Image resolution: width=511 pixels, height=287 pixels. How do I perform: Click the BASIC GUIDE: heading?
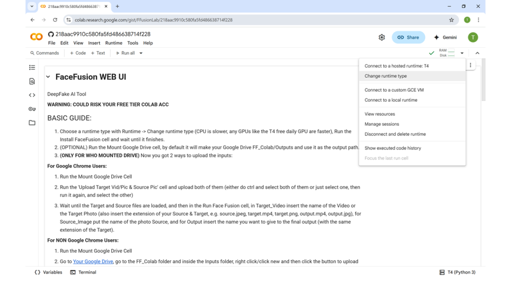pyautogui.click(x=69, y=118)
